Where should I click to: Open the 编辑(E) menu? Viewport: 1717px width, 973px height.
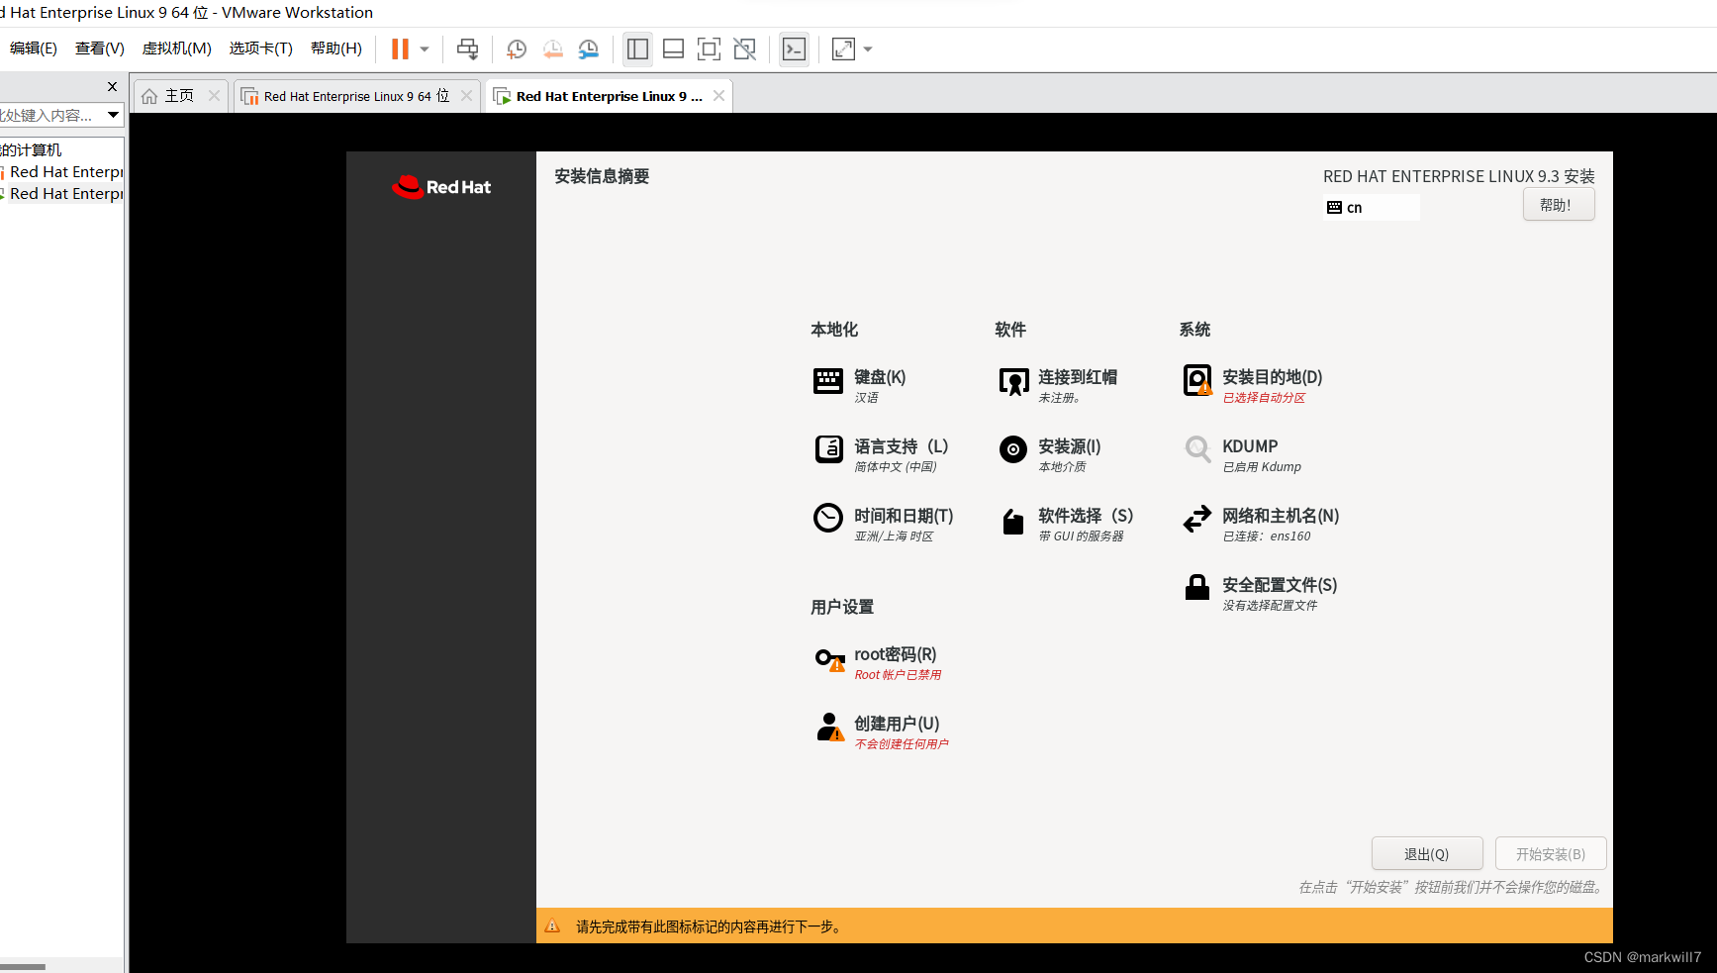[34, 49]
